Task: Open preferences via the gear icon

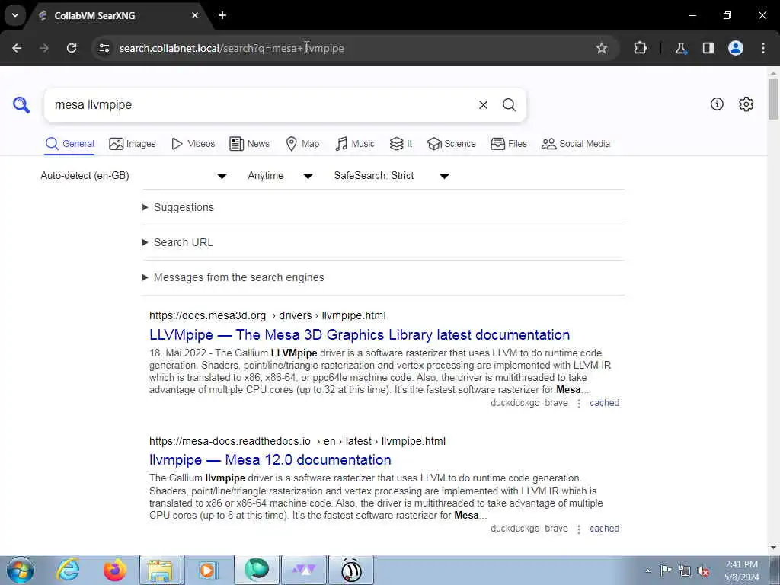Action: coord(746,104)
